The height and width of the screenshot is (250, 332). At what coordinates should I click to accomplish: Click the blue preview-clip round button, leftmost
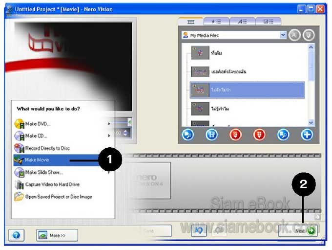pos(187,135)
